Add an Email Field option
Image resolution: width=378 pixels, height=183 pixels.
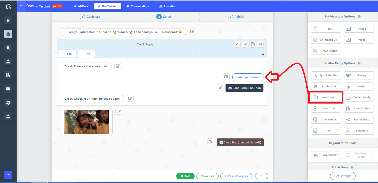click(x=326, y=97)
